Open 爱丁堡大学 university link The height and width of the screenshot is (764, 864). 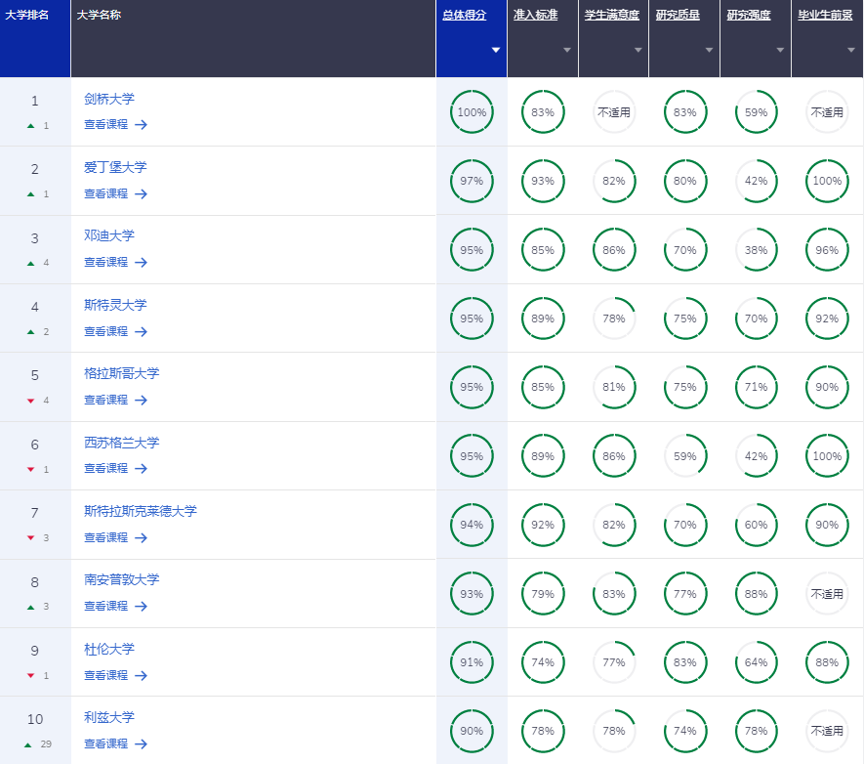point(115,167)
